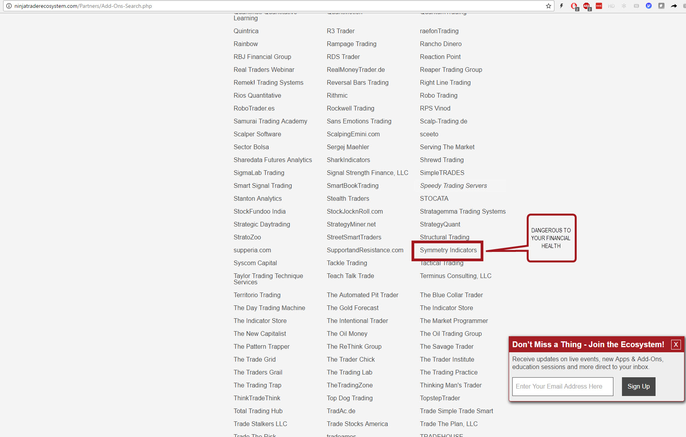Visit The Gold Forecast link
This screenshot has width=686, height=437.
[353, 308]
